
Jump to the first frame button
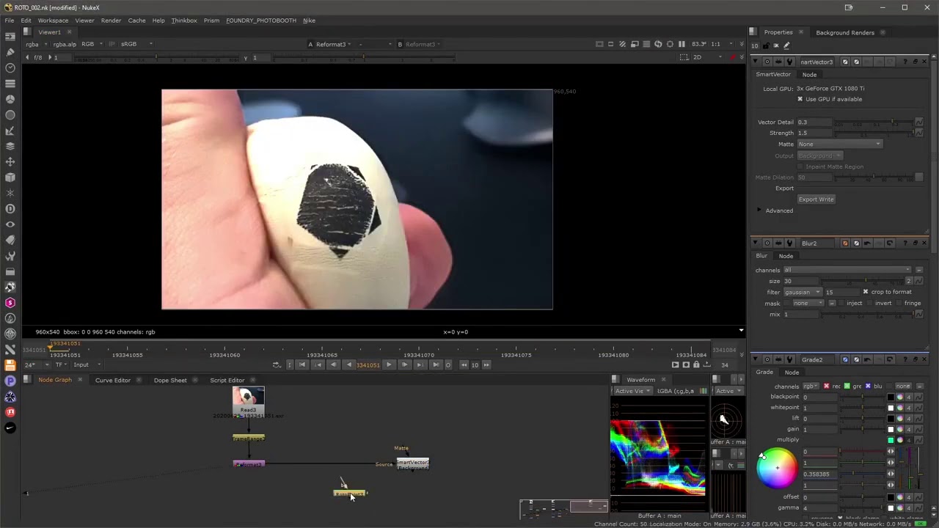pos(302,364)
